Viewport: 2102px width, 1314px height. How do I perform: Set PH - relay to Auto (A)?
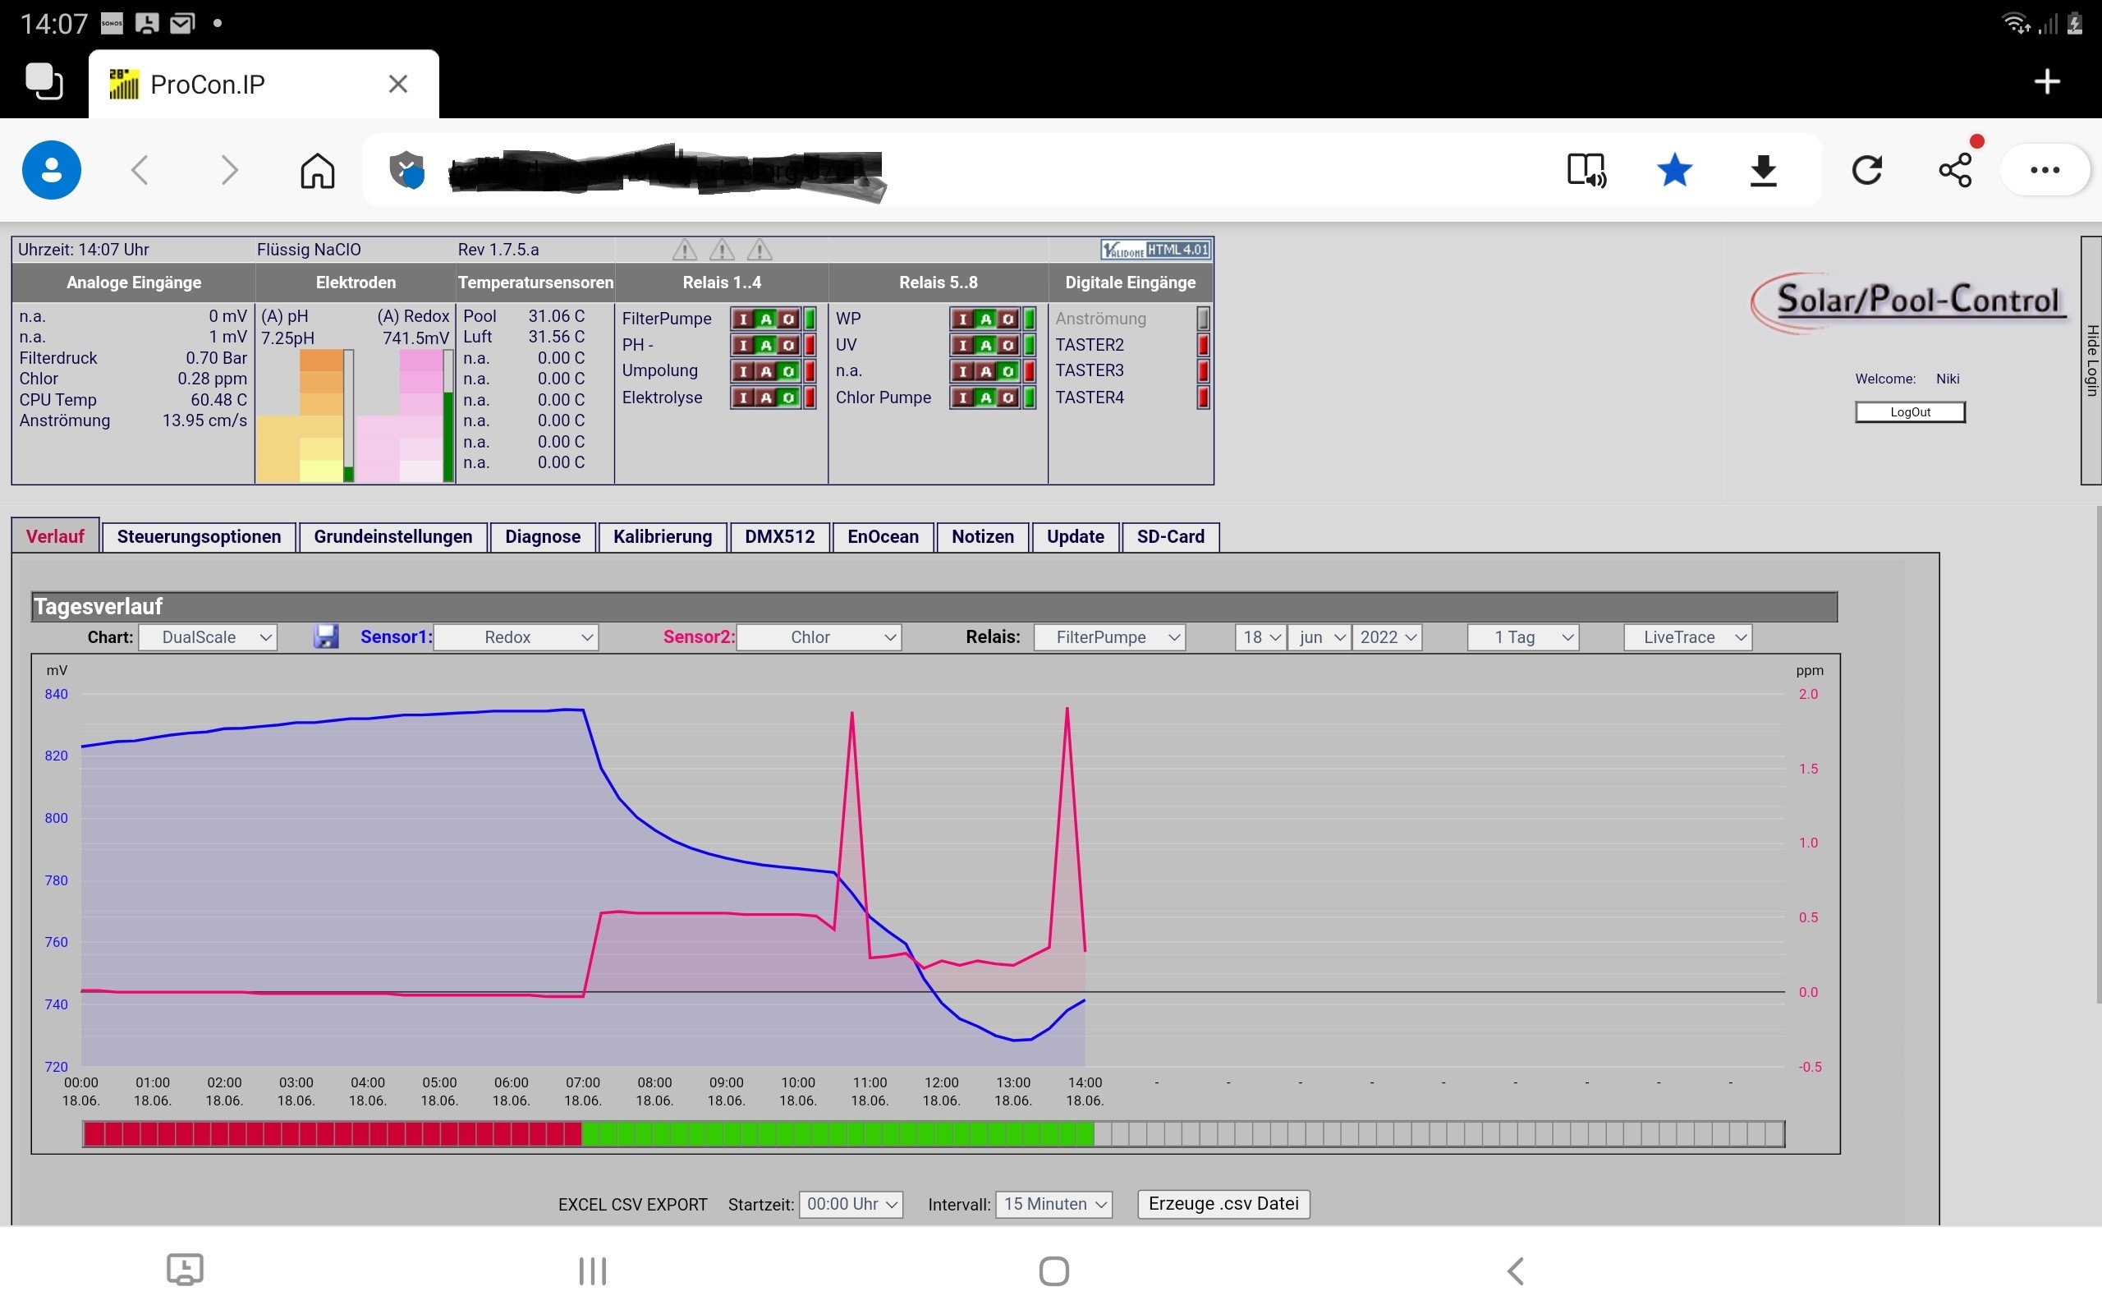[x=766, y=345]
